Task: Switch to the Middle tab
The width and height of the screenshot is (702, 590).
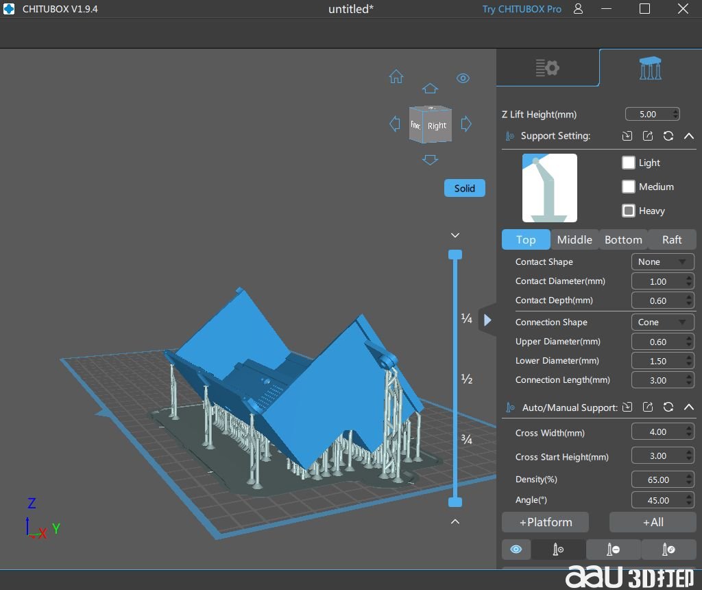Action: (574, 239)
